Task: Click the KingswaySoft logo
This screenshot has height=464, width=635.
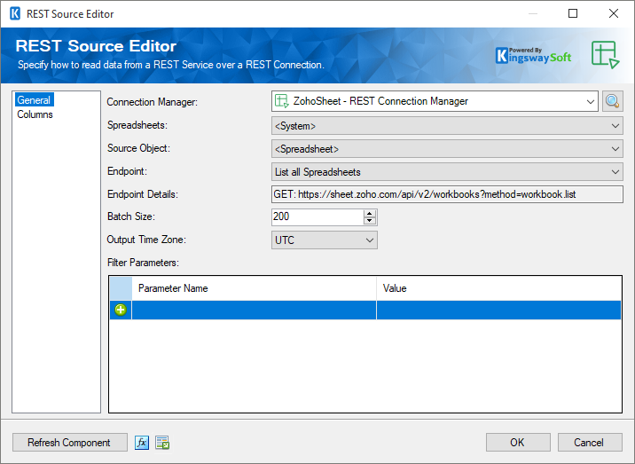Action: 533,56
